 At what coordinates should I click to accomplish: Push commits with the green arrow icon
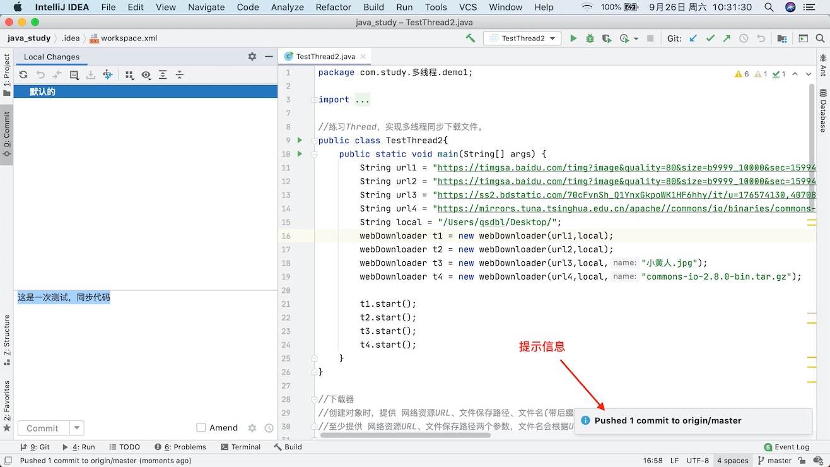pos(727,38)
